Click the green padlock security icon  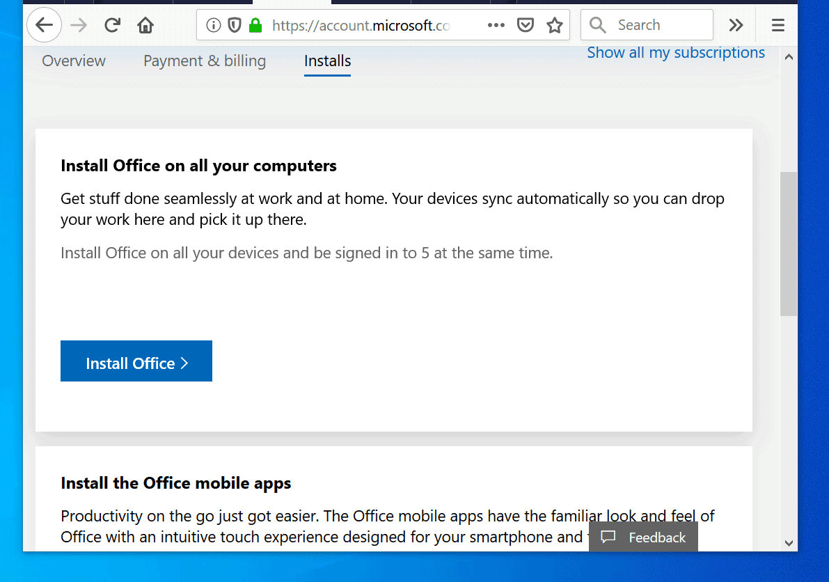(255, 24)
